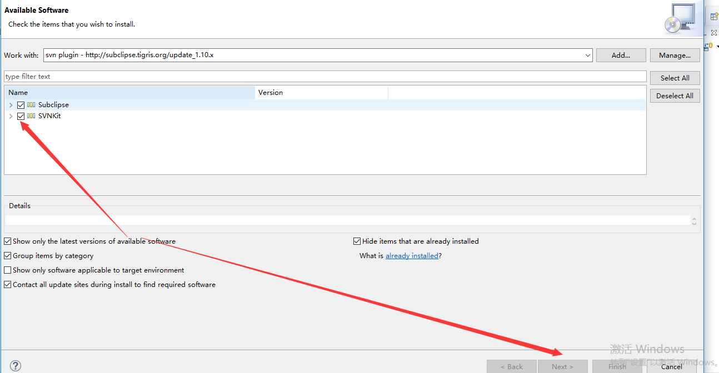Uncheck the SVNKit checkbox
Screen dimensions: 719x373
click(21, 116)
